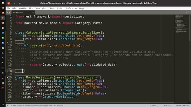Open the File menu

click(8, 8)
